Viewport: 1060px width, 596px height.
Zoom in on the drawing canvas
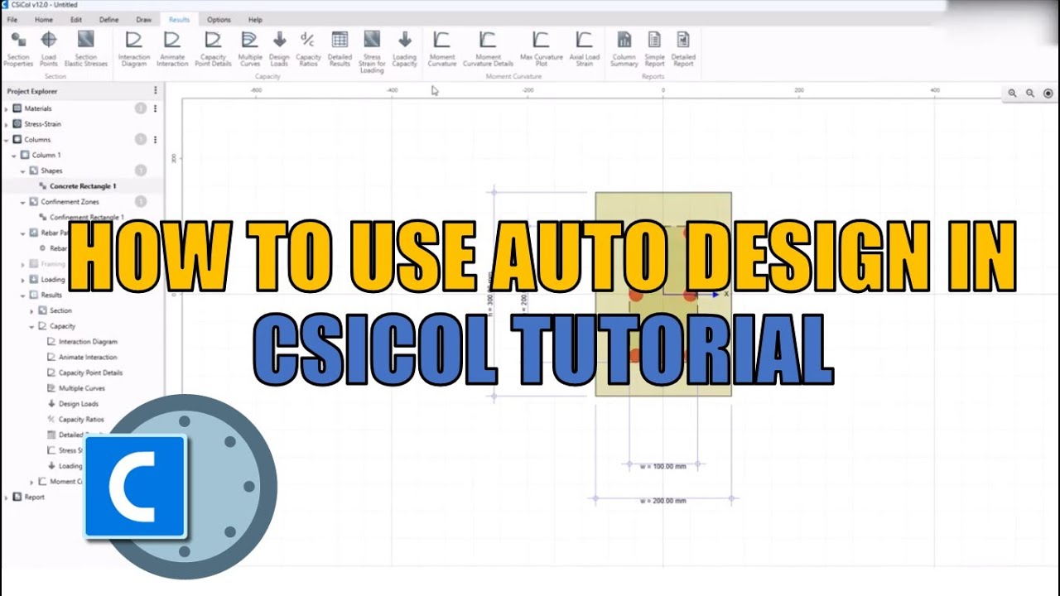(x=1012, y=94)
